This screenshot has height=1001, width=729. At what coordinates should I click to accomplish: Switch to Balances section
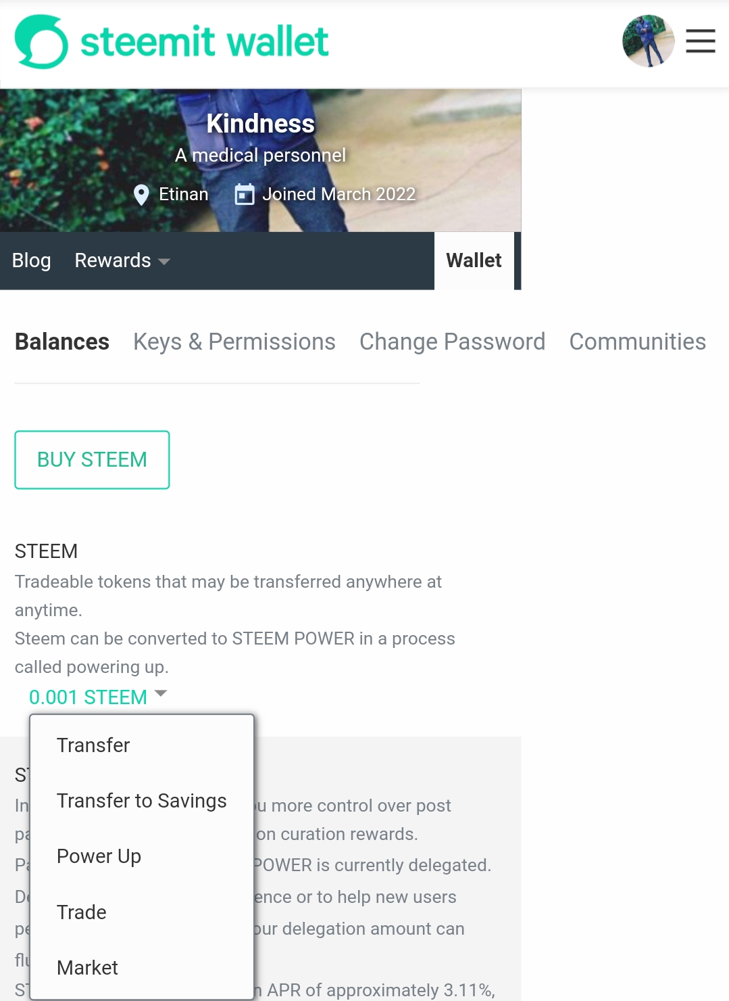[62, 342]
